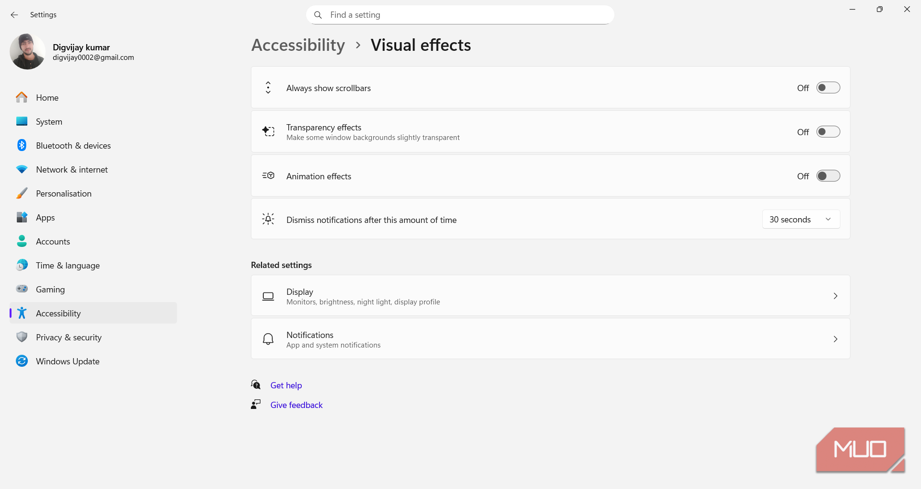Click the Gaming controller icon
Screen dimensions: 921x489
click(22, 289)
